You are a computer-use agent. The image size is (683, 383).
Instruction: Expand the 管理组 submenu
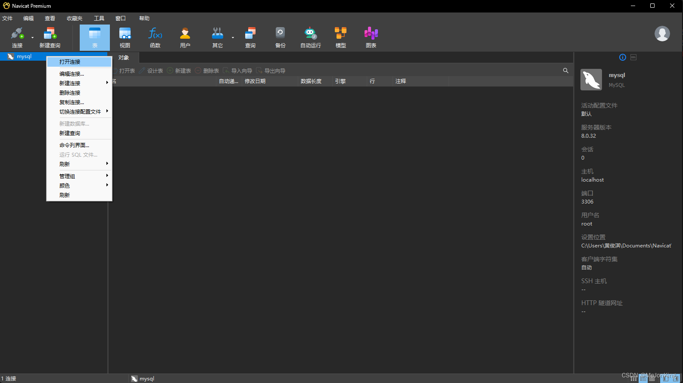tap(79, 176)
